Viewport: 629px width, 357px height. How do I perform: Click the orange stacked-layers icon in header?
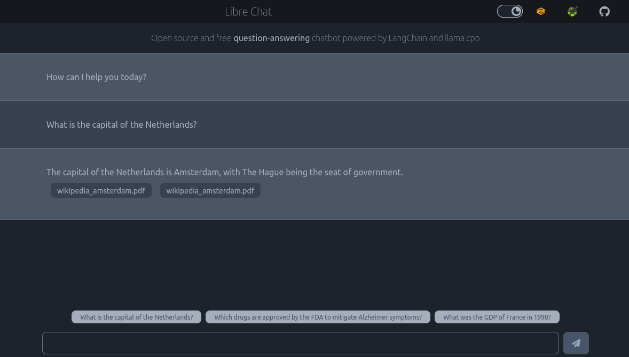coord(541,11)
